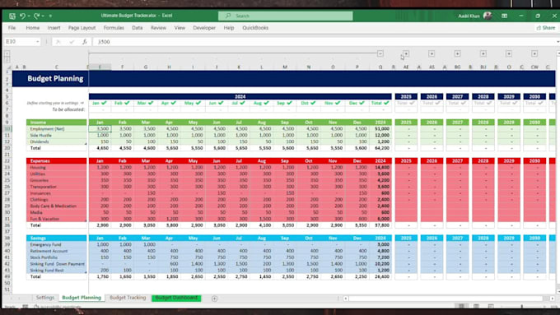This screenshot has height=315, width=560.
Task: Expand the 2028 column group plus button
Action: [483, 53]
